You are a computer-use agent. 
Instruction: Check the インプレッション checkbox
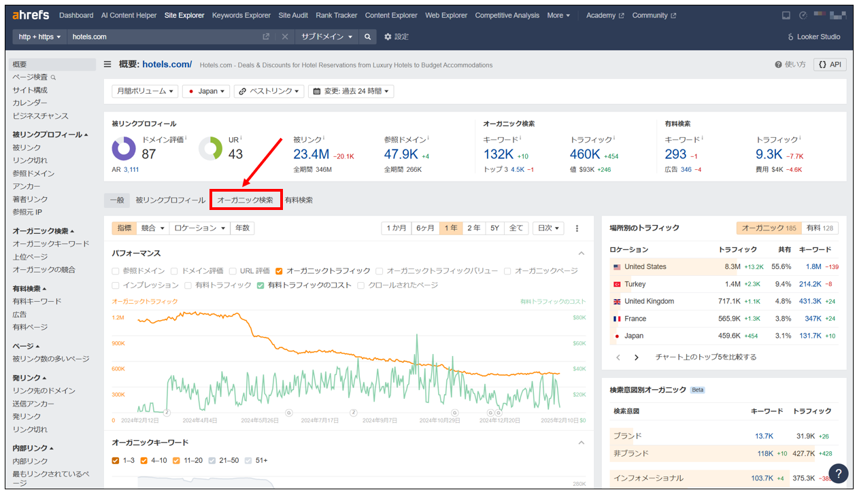point(116,285)
